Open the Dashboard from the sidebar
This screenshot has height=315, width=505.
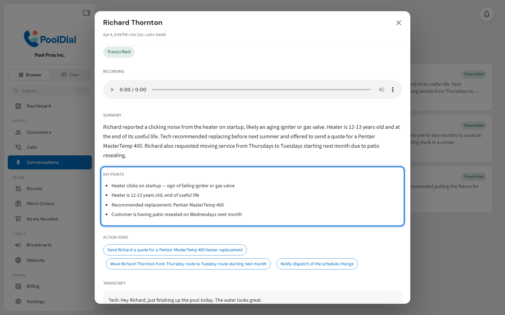pyautogui.click(x=39, y=106)
